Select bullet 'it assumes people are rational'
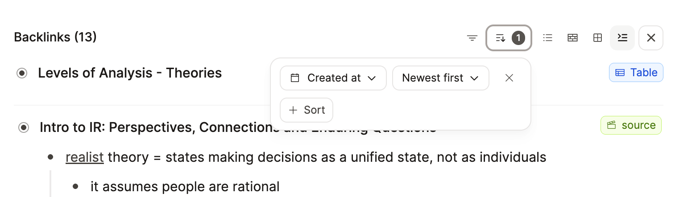The image size is (696, 197). click(x=185, y=186)
